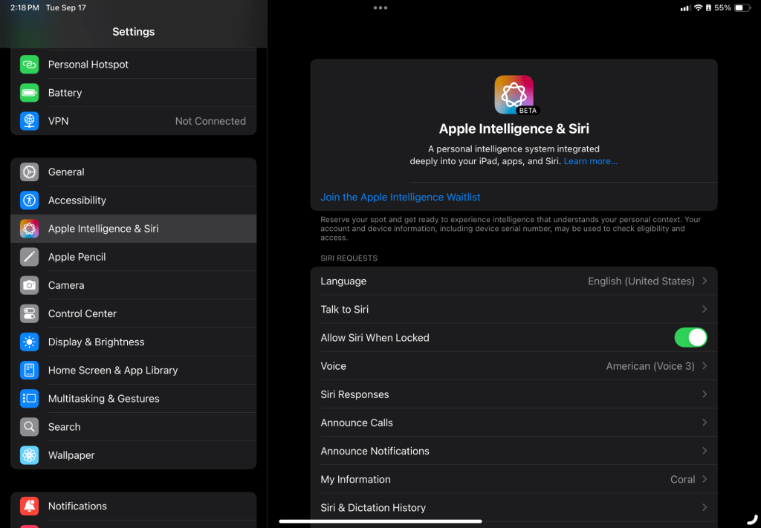Screen dimensions: 761x528
Task: Tap the VPN globe icon
Action: [29, 121]
